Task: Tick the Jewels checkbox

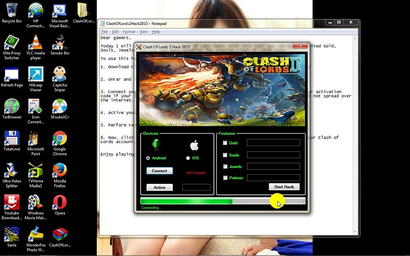Action: (x=225, y=166)
